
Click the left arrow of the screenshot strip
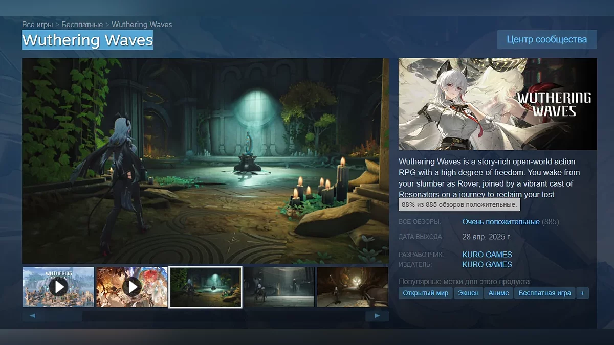point(32,316)
